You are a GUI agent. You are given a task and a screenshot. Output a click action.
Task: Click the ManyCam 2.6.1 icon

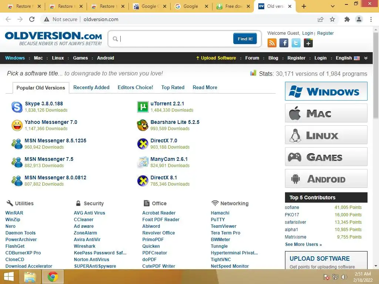(x=142, y=162)
